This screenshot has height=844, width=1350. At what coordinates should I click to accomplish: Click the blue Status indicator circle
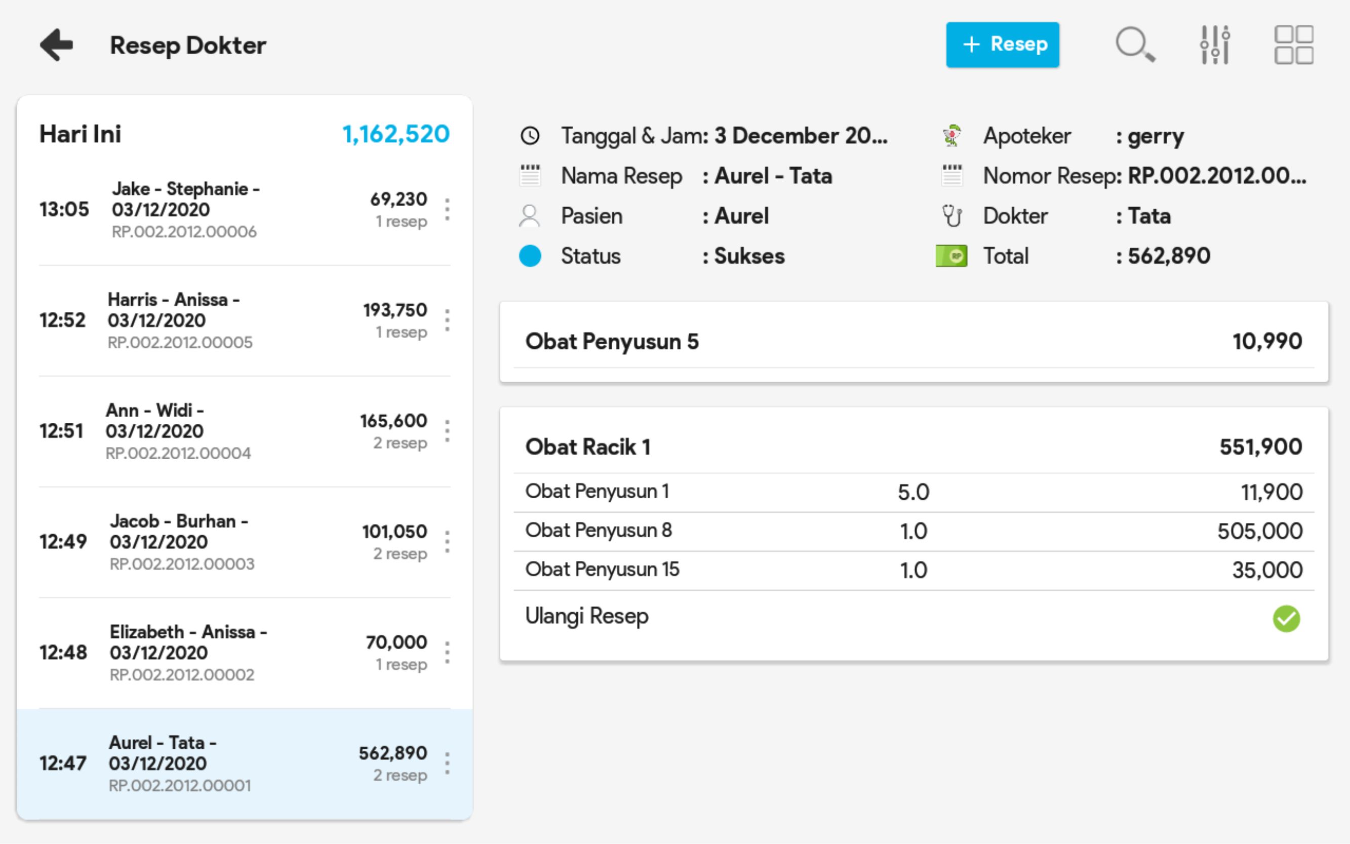pos(530,256)
